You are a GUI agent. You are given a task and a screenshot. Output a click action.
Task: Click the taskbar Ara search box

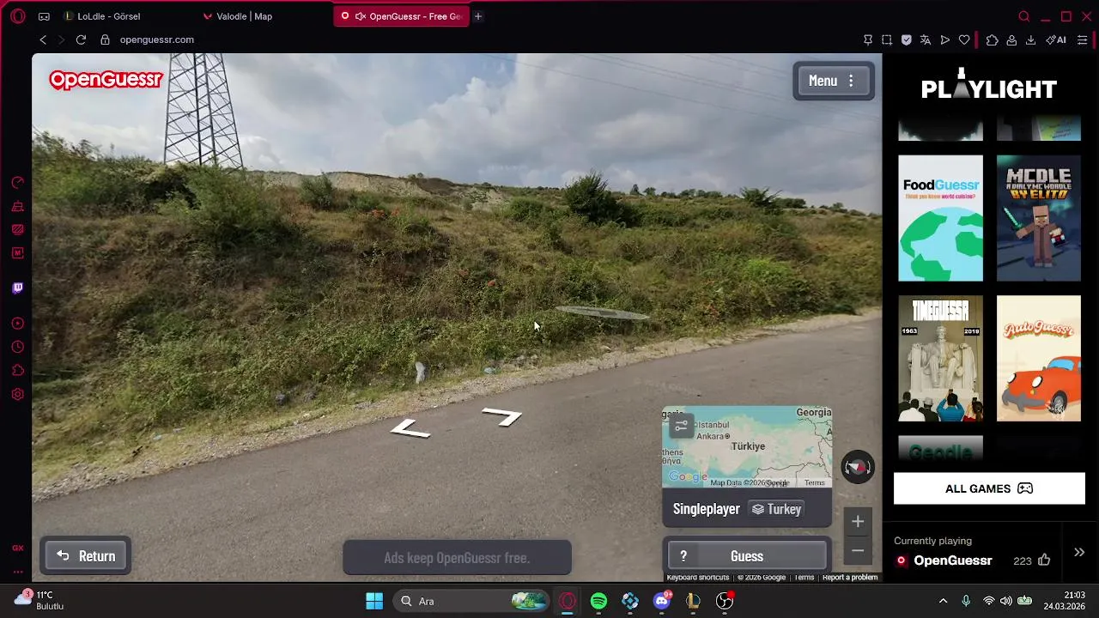[472, 601]
